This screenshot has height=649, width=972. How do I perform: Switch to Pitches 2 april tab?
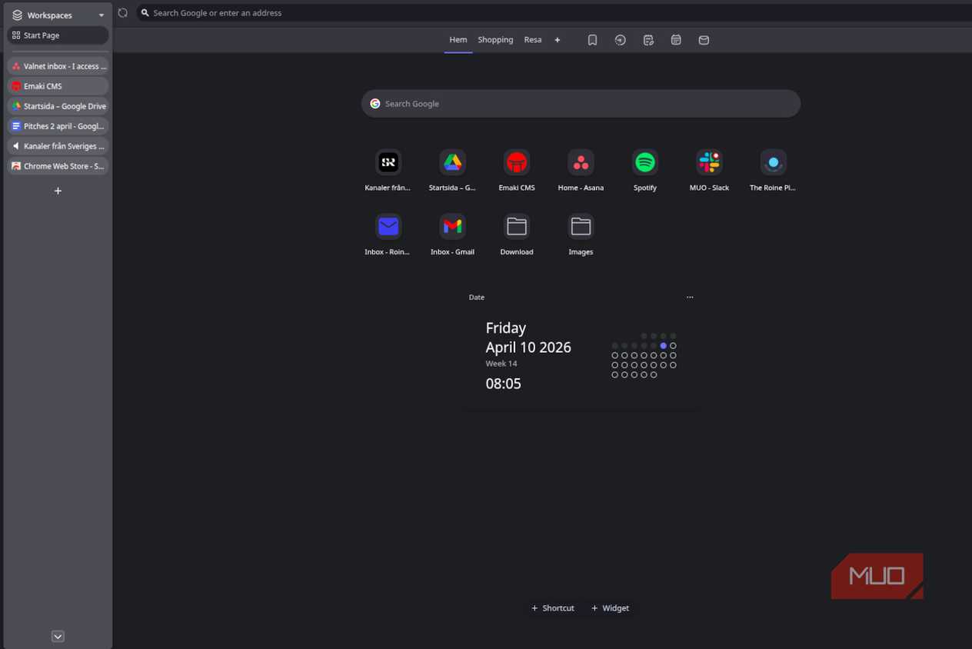(x=58, y=126)
